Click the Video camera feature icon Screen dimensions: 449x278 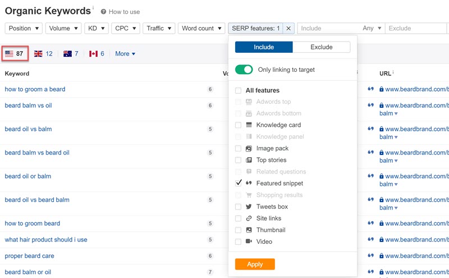coord(249,241)
